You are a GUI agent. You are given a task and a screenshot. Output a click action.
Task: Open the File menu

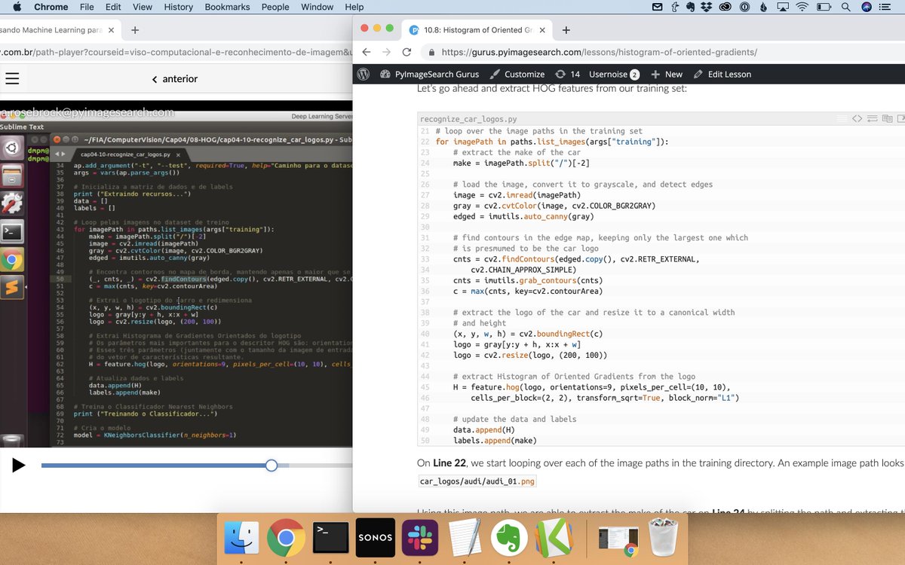pyautogui.click(x=87, y=7)
